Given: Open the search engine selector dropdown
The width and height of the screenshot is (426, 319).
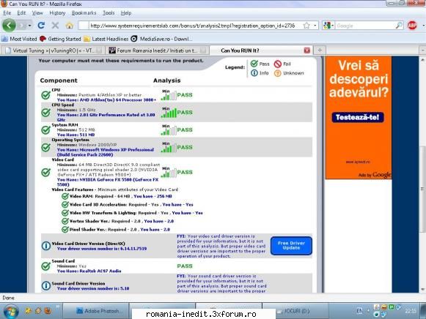Looking at the screenshot, I should click(328, 26).
